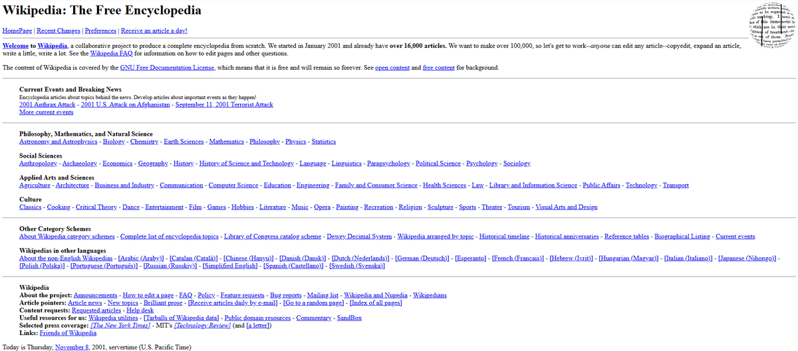Open Astronomy and Astrophysics category
Screen dimensions: 798x351
58,142
